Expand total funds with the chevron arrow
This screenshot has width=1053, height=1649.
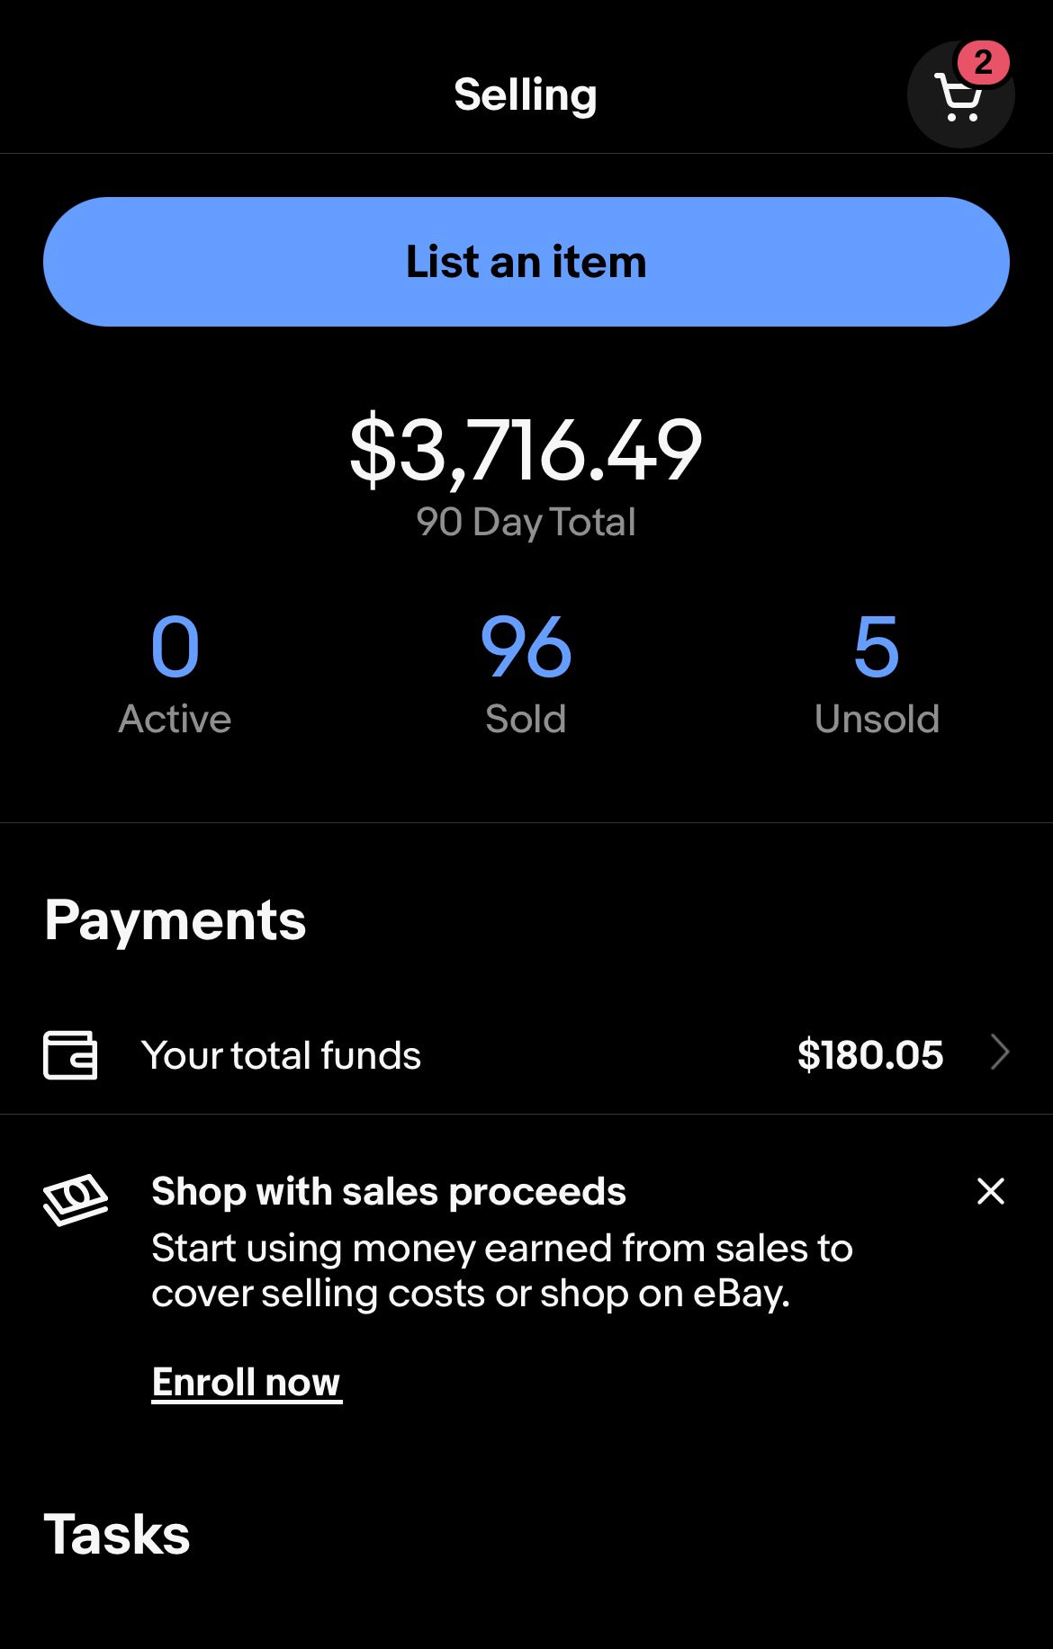click(1000, 1052)
